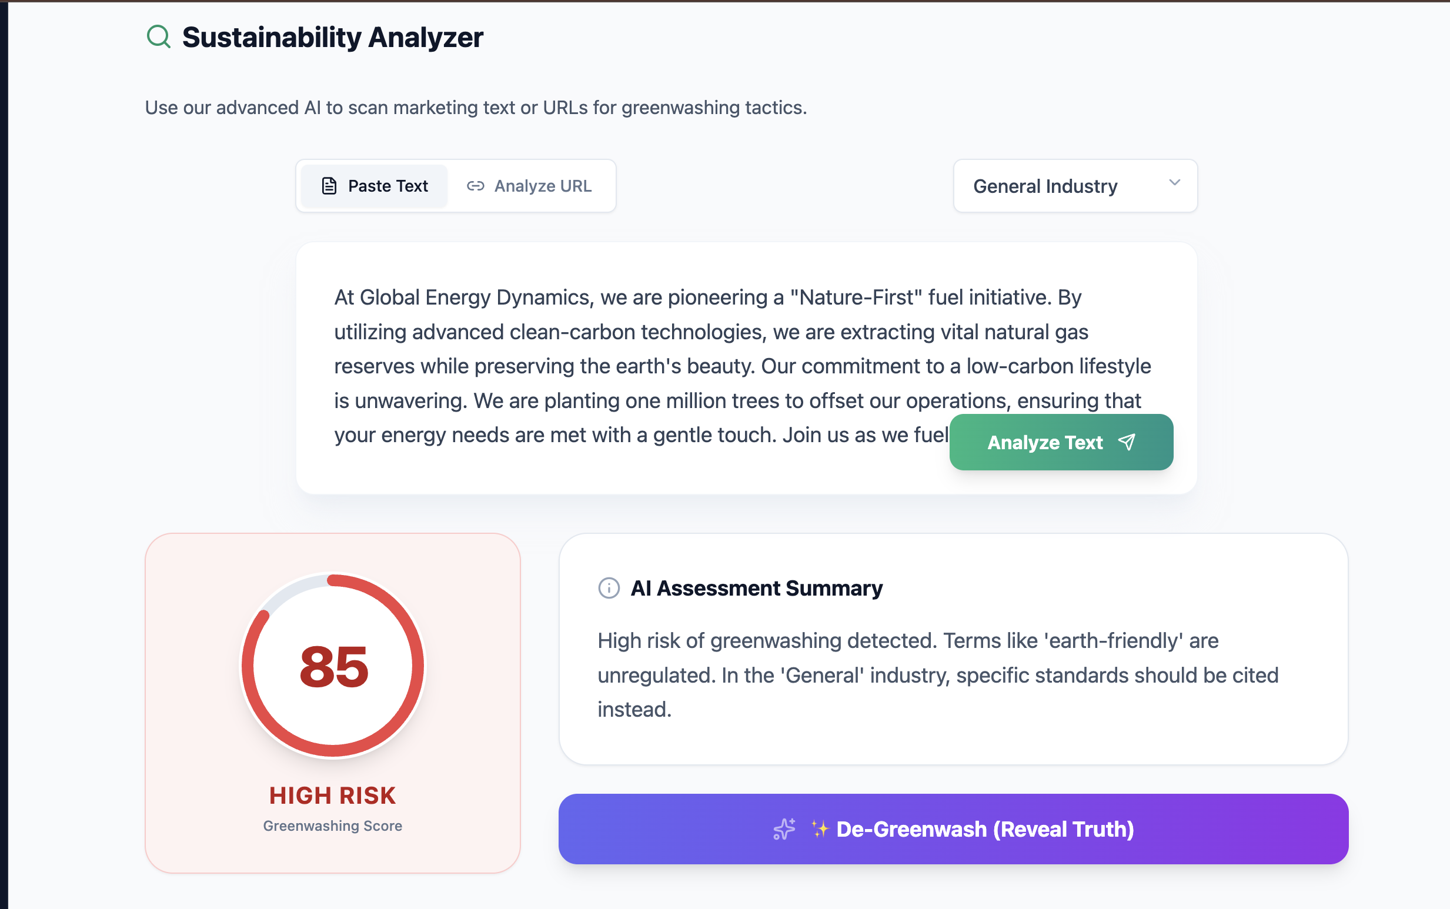The height and width of the screenshot is (909, 1450).
Task: Click the Greenwashing Score caption
Action: (332, 826)
